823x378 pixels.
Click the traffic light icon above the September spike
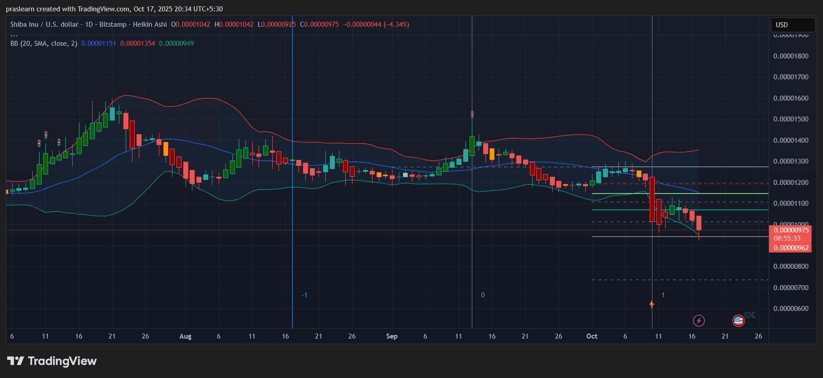click(472, 114)
